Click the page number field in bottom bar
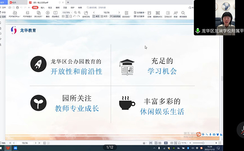Screen dimensions: 244x151 click(x=25, y=143)
